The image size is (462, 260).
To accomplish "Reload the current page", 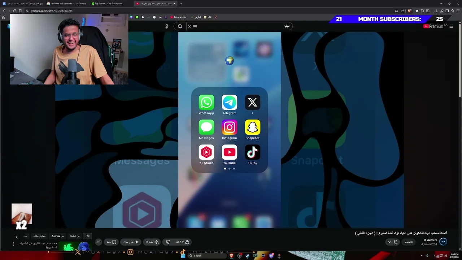I will [x=15, y=11].
